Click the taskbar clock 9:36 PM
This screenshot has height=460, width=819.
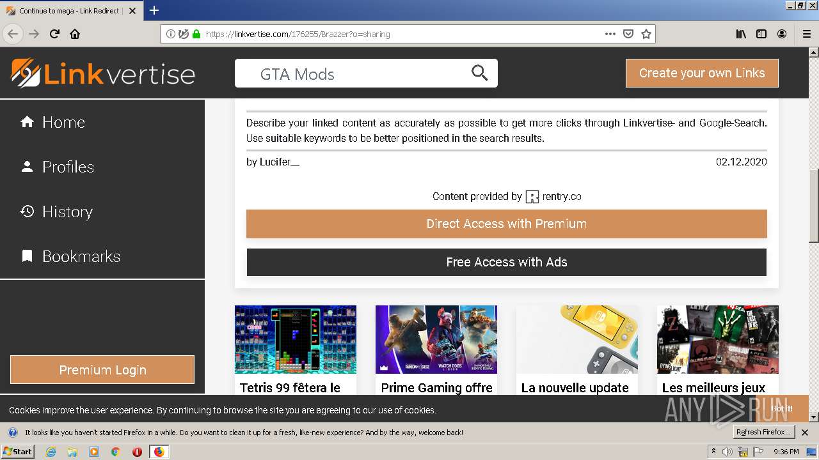click(786, 452)
